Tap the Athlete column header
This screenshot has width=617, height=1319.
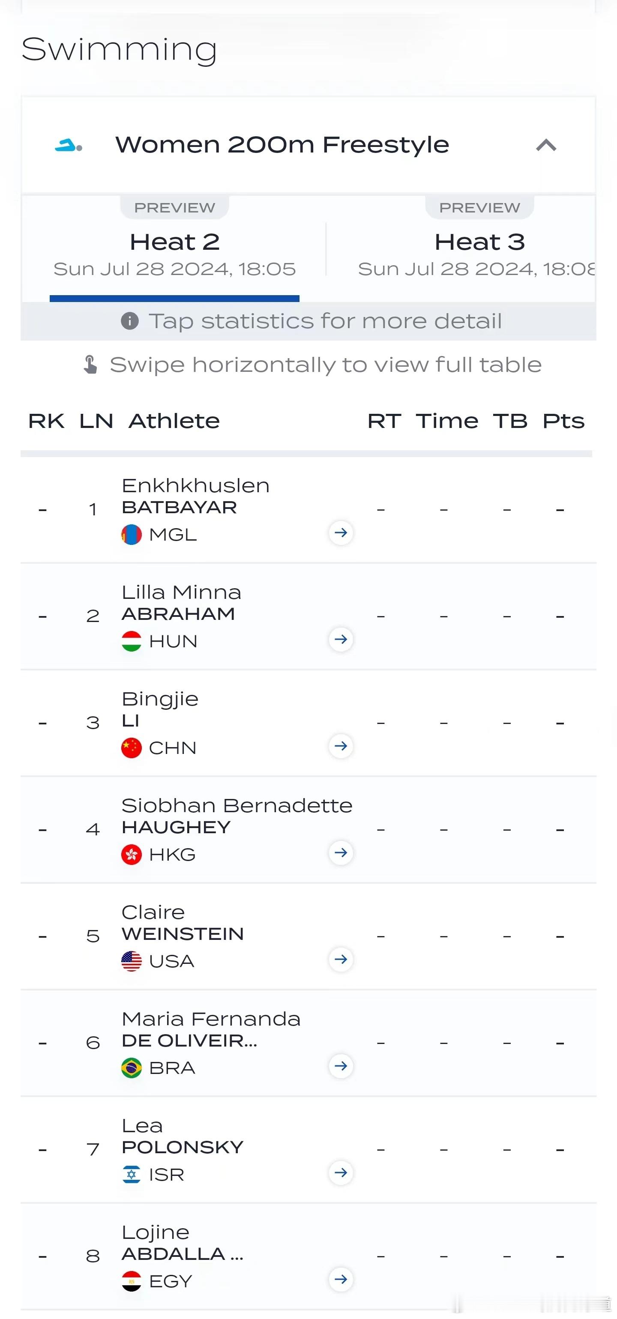click(x=174, y=421)
